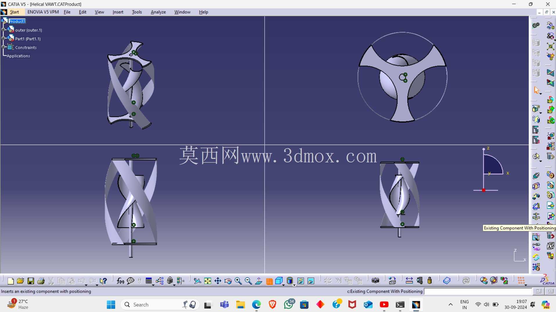Select the Rotate view tool
Screen dimensions: 556x312
228,281
